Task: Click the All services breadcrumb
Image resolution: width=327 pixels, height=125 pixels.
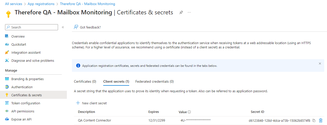Action: [14, 4]
